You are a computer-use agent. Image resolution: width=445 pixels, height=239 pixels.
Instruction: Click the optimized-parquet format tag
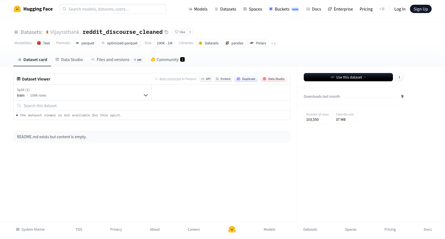(x=120, y=43)
